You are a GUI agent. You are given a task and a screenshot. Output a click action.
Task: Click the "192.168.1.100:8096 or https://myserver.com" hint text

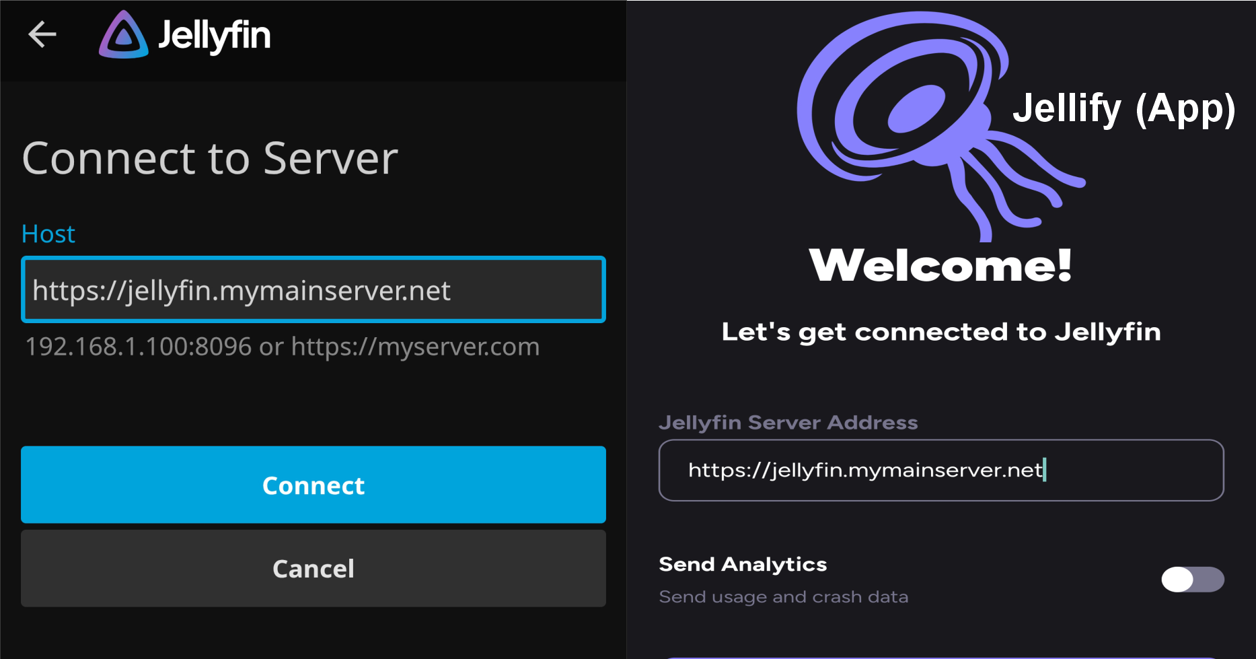click(283, 347)
